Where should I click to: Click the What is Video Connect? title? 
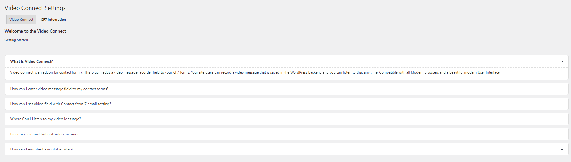pyautogui.click(x=31, y=61)
